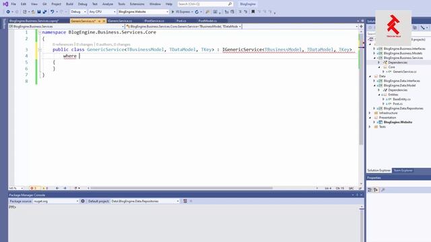Open the Debug configuration dropdown

pos(78,12)
